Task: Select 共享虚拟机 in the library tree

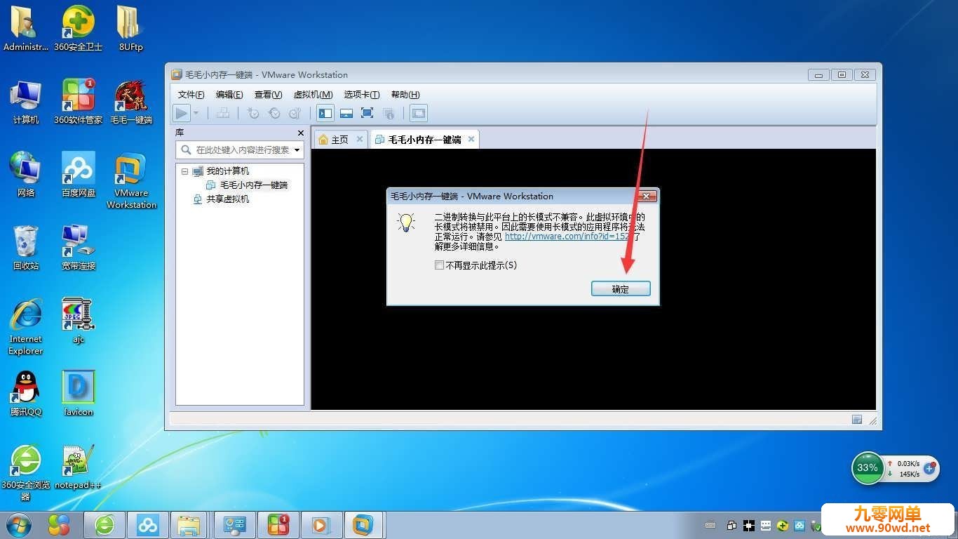Action: (227, 199)
